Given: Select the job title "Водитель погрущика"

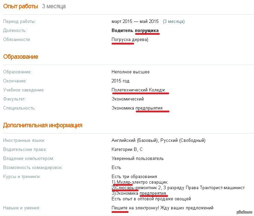Looking at the screenshot, I should tap(135, 31).
